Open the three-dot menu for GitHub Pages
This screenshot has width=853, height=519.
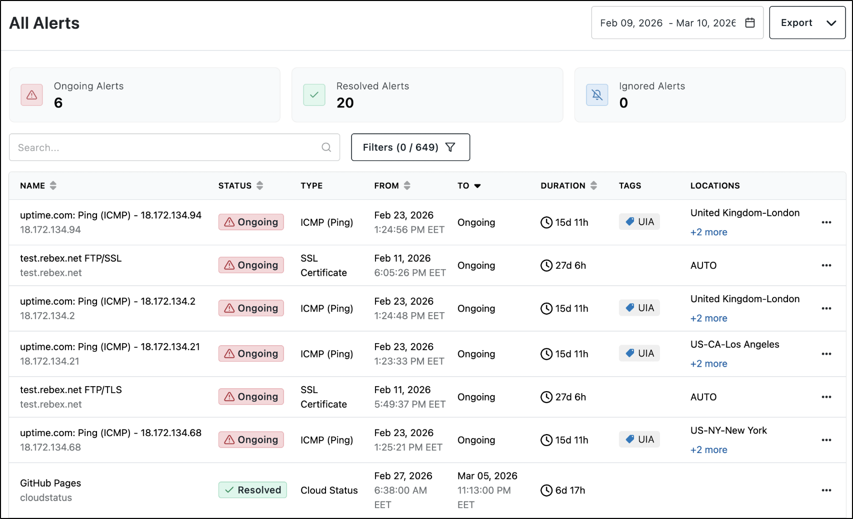click(x=826, y=491)
